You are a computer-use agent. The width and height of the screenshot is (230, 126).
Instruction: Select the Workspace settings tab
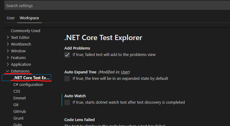pyautogui.click(x=29, y=18)
